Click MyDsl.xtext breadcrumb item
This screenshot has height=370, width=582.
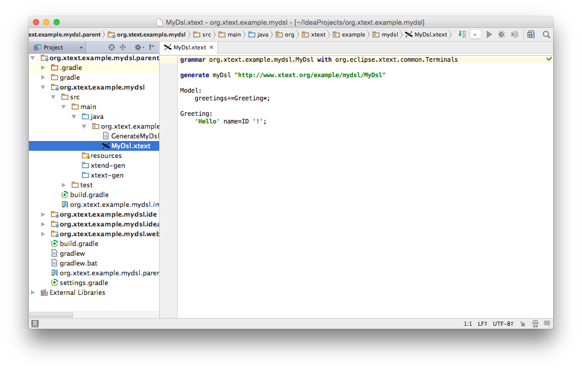(426, 34)
